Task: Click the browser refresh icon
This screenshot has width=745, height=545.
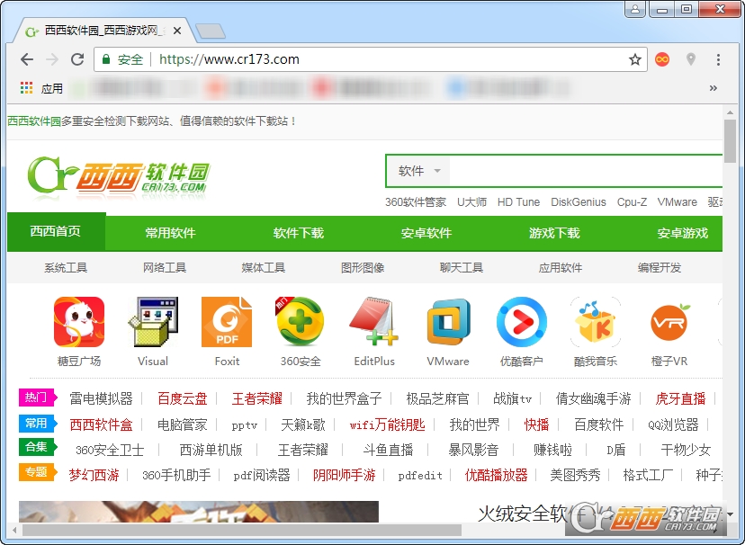Action: click(x=77, y=59)
